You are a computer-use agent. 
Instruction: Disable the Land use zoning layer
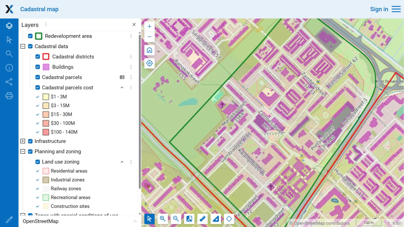[38, 162]
